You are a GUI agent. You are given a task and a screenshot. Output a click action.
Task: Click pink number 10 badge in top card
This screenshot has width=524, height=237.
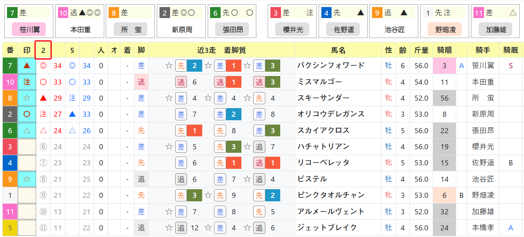coord(63,13)
